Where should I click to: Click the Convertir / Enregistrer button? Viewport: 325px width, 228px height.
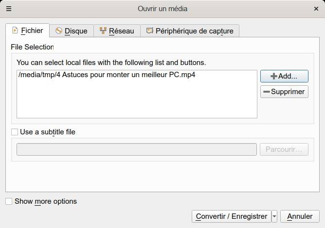point(231,216)
